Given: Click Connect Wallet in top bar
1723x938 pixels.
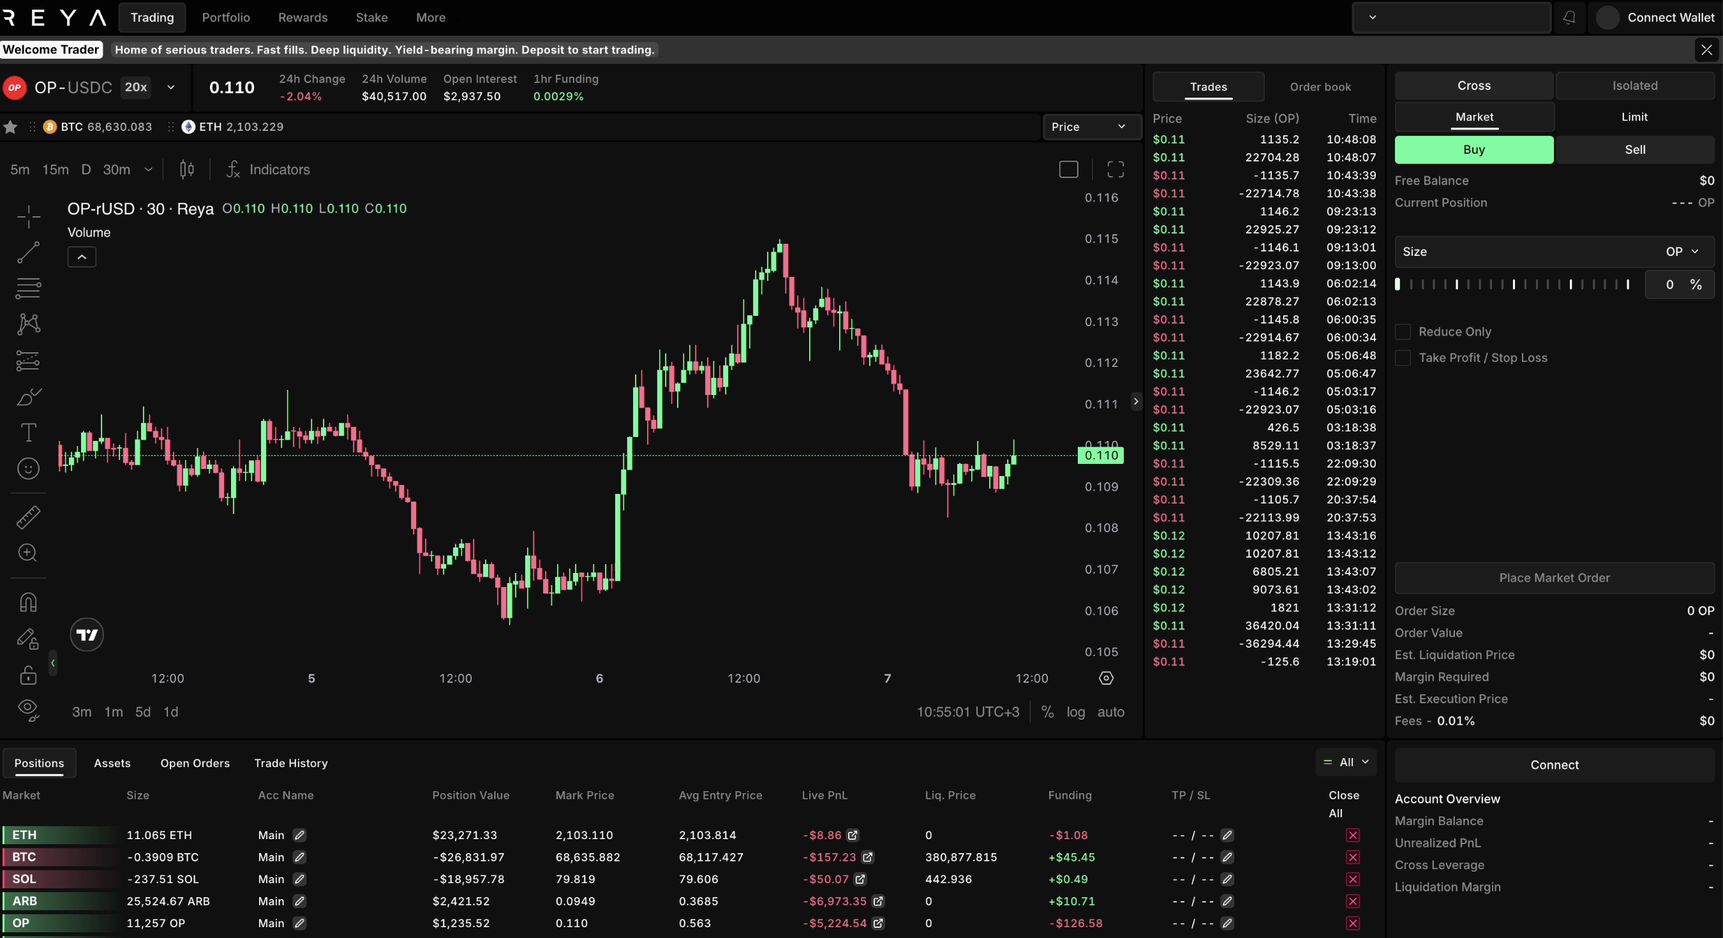Looking at the screenshot, I should pyautogui.click(x=1669, y=17).
